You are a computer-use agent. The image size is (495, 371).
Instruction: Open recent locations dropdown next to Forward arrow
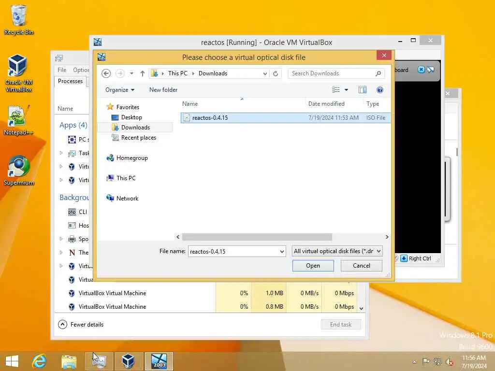point(131,73)
